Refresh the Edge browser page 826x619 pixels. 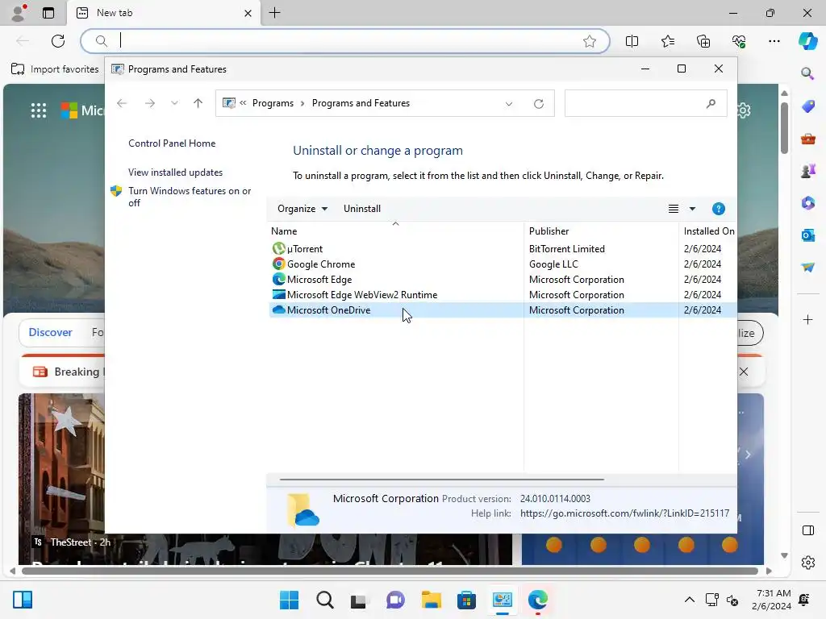(x=58, y=41)
